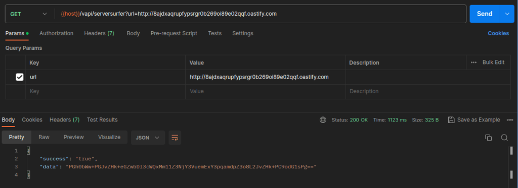Toggle the wrap lines icon
This screenshot has height=188, width=518.
pos(175,138)
